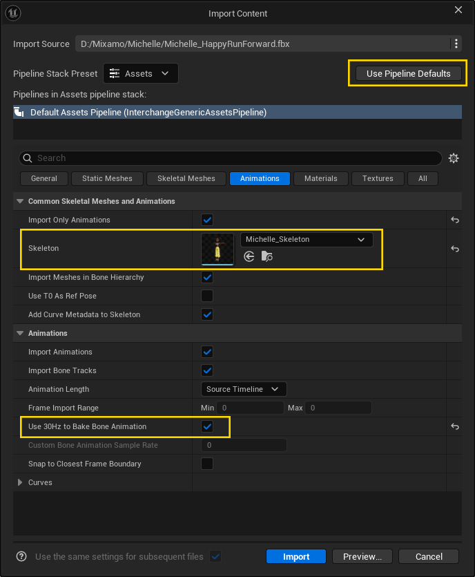This screenshot has height=577, width=475.
Task: Uncheck Import Only Animations
Action: coord(206,219)
